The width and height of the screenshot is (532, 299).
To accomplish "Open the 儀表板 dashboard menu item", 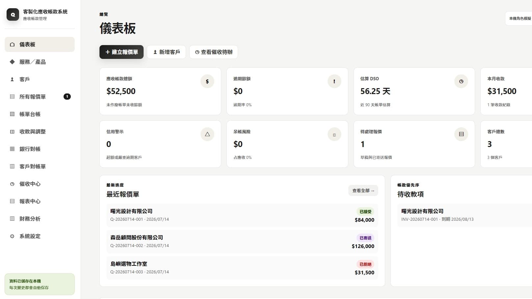I will 40,44.
